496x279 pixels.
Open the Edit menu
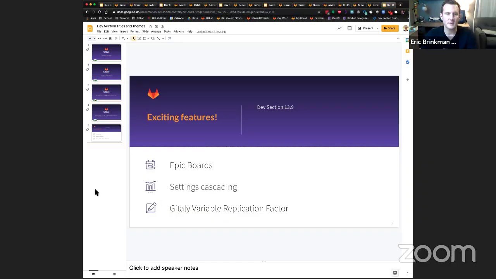pyautogui.click(x=106, y=31)
